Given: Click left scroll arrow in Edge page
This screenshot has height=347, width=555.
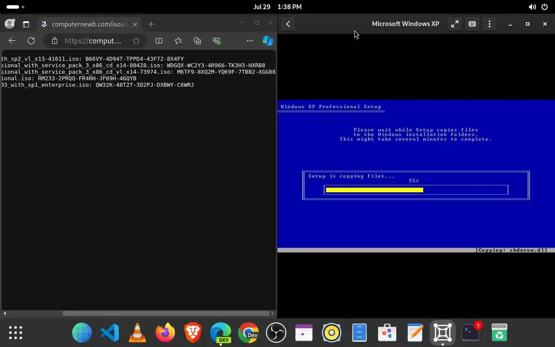Looking at the screenshot, I should click(5, 313).
